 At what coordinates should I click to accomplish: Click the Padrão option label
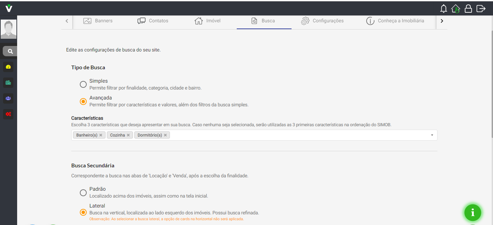coord(98,189)
